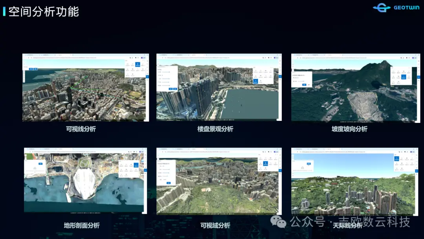Click the 可视域分析 caption text
Viewport: 424px width, 239px height.
click(215, 225)
